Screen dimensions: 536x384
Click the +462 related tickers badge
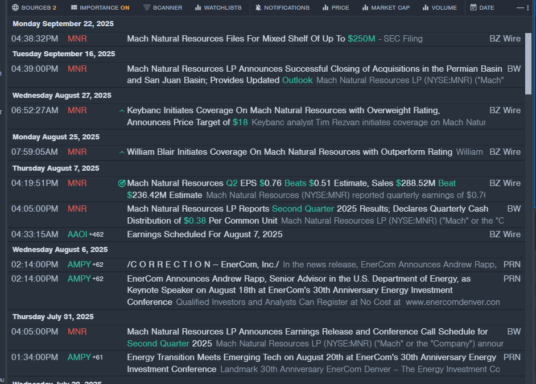coord(96,234)
